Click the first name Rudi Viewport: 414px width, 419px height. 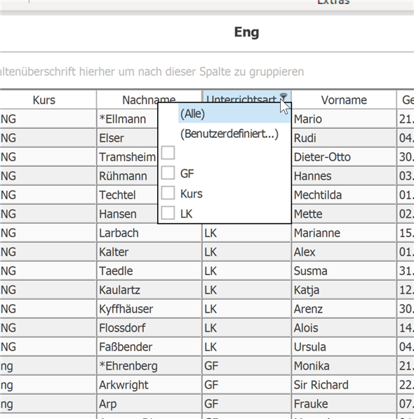pos(305,138)
